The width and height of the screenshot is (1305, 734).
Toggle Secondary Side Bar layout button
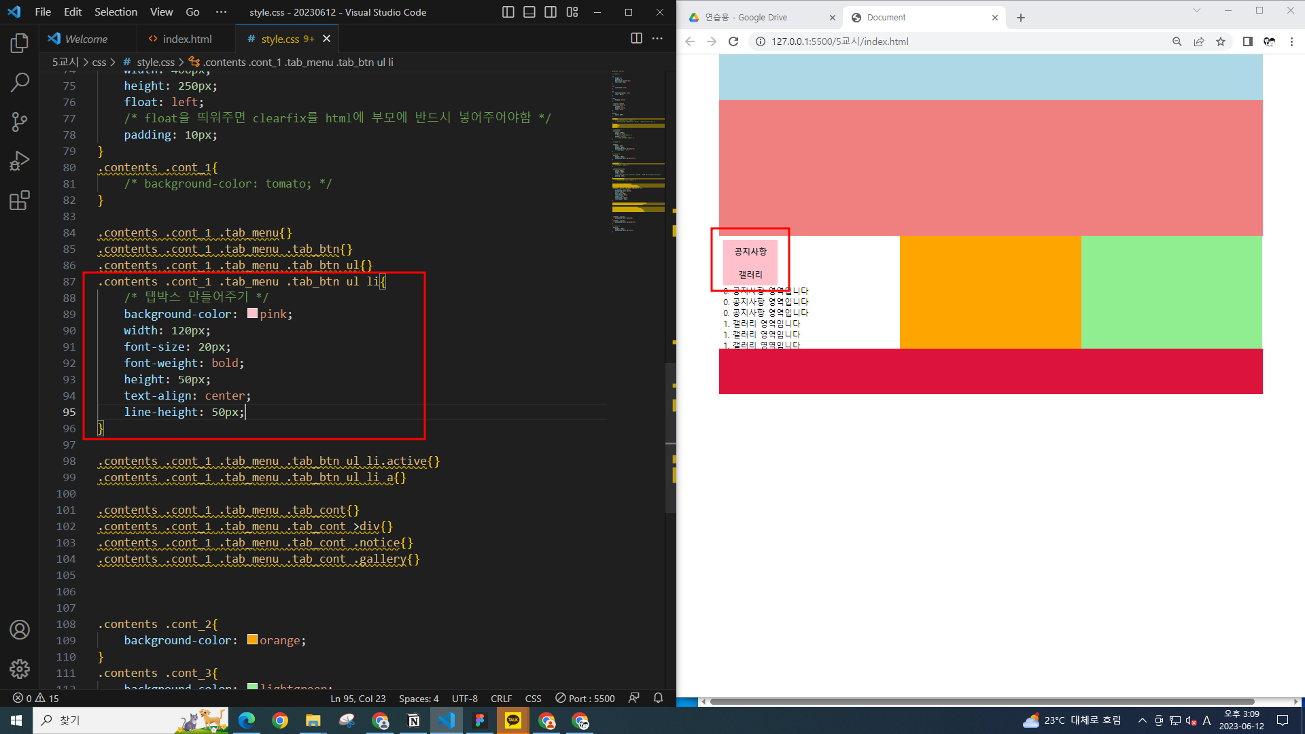[551, 12]
